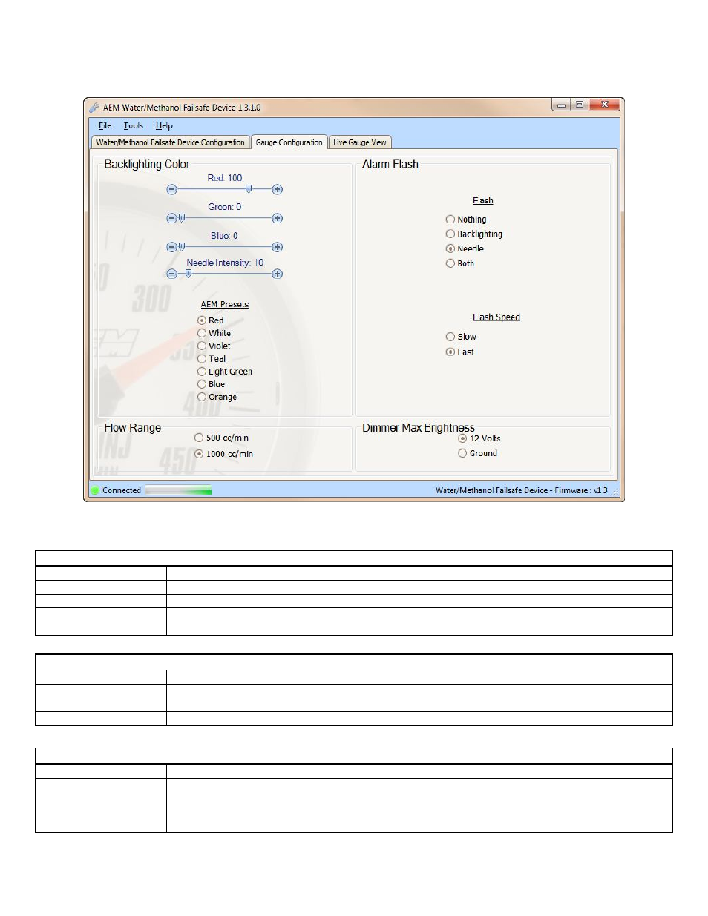708x916 pixels.
Task: Increase Needle Intensity with plus icon
Action: (278, 274)
